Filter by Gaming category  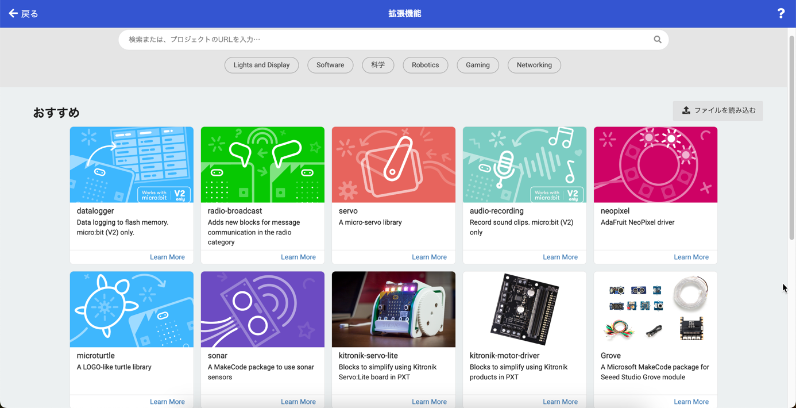pos(478,65)
